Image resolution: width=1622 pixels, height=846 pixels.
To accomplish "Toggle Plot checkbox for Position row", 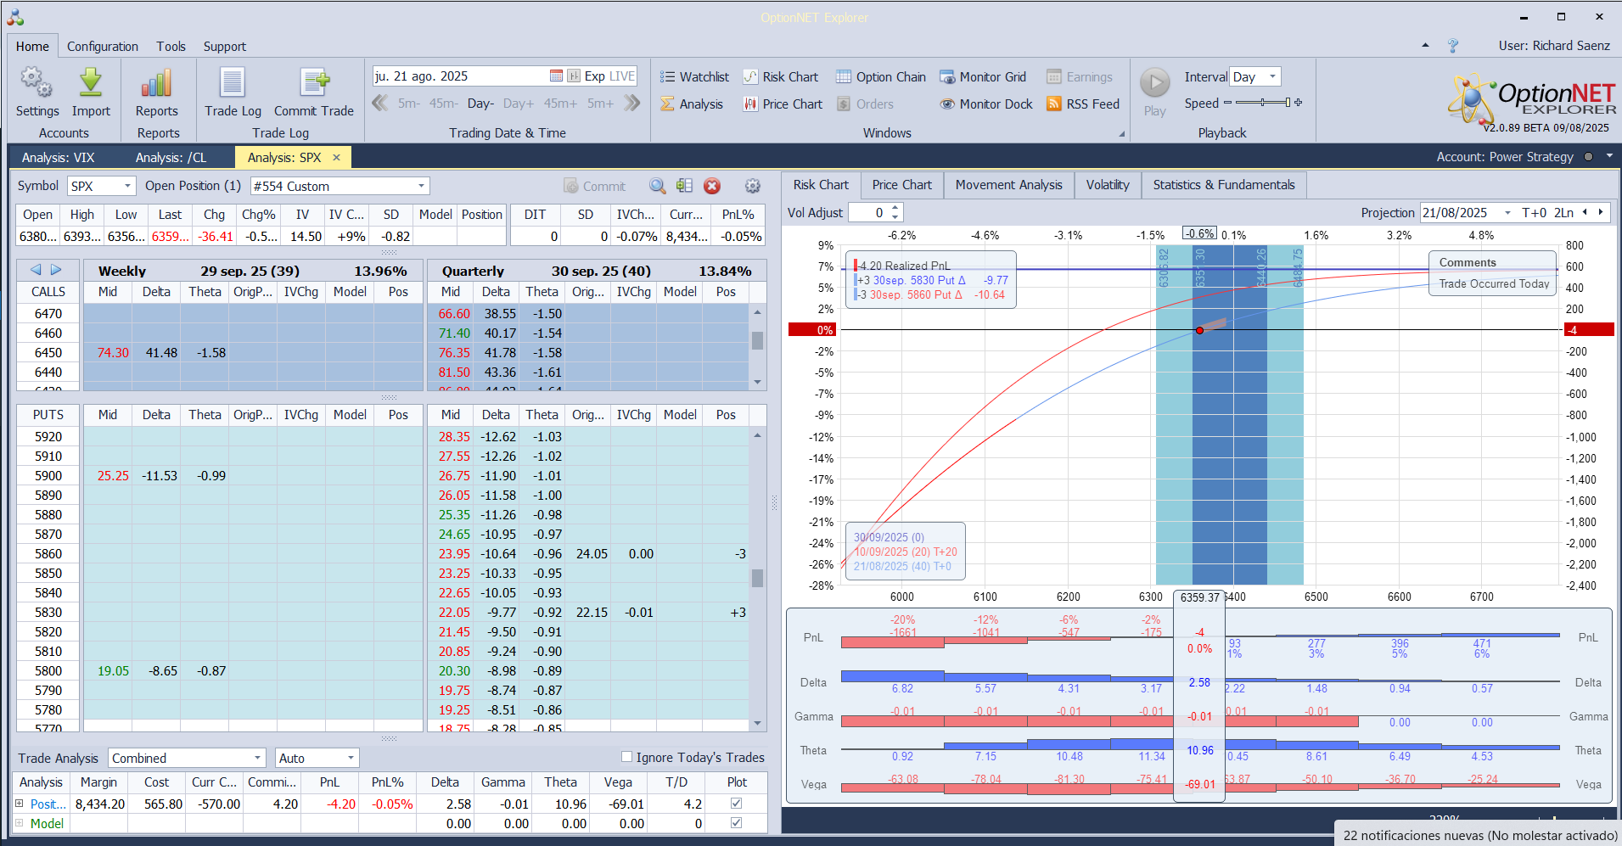I will [736, 803].
